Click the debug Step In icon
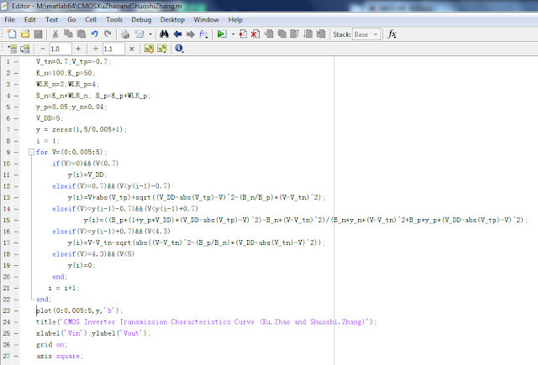This screenshot has height=365, width=538. tap(282, 34)
